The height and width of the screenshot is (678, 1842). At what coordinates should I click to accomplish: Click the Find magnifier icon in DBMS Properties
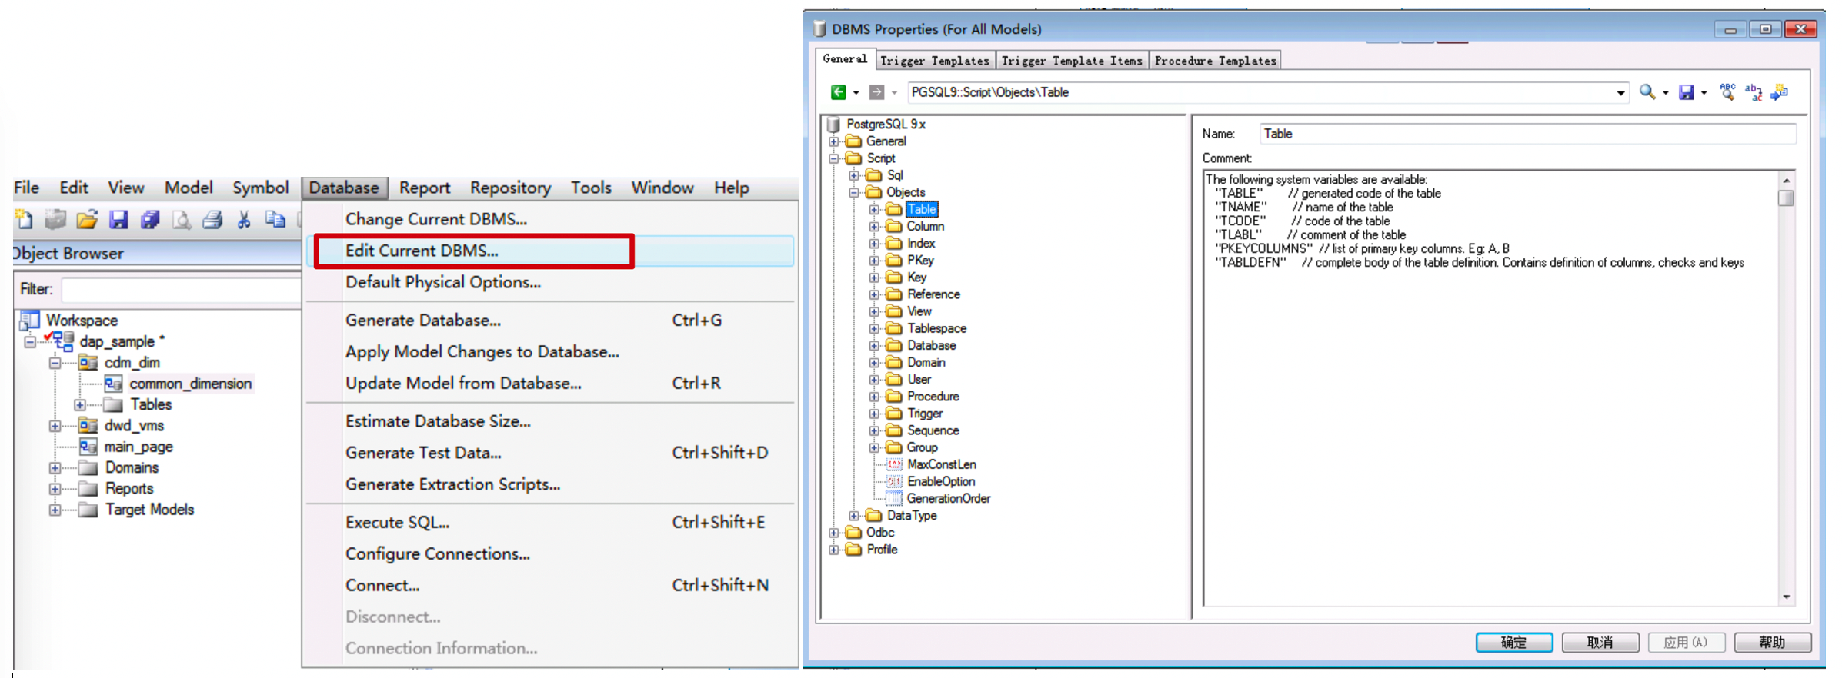click(x=1647, y=92)
